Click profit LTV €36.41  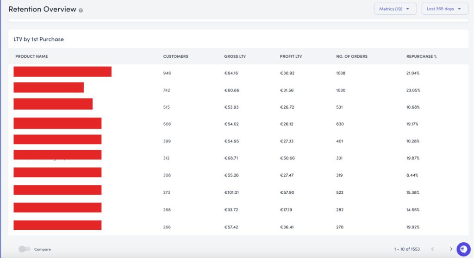[287, 227]
